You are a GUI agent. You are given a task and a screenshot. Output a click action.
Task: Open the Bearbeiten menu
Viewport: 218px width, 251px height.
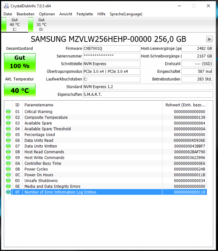(26, 14)
